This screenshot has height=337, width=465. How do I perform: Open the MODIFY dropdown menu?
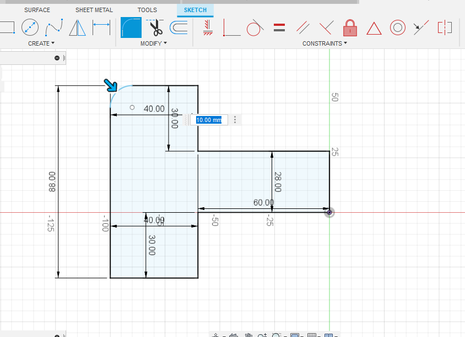pos(154,43)
